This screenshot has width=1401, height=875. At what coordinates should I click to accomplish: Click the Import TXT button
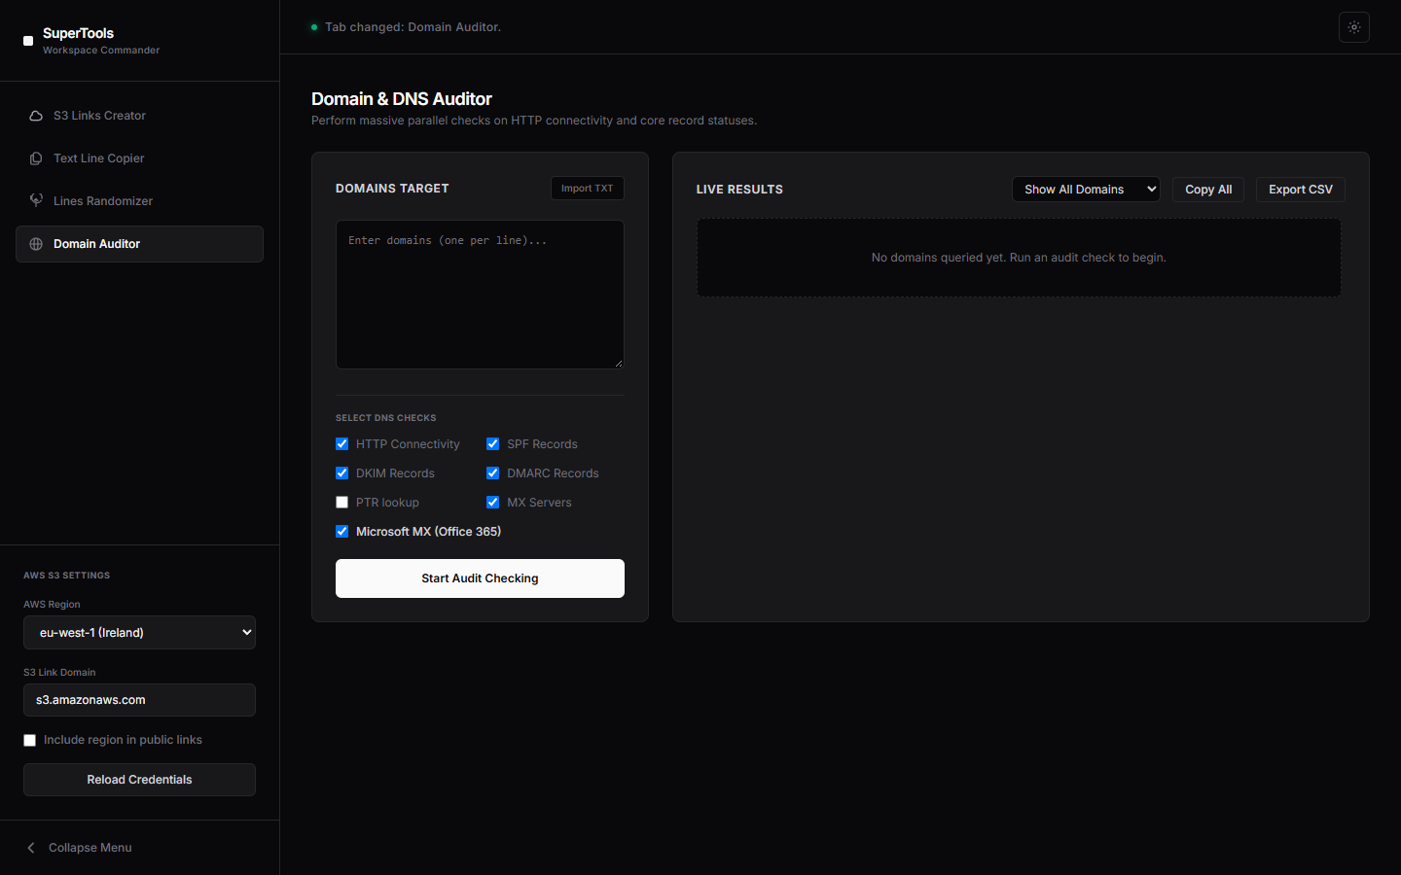[588, 189]
